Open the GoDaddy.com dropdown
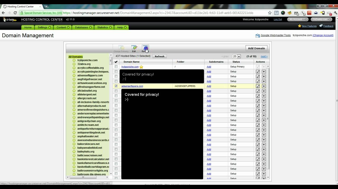 coord(321,19)
